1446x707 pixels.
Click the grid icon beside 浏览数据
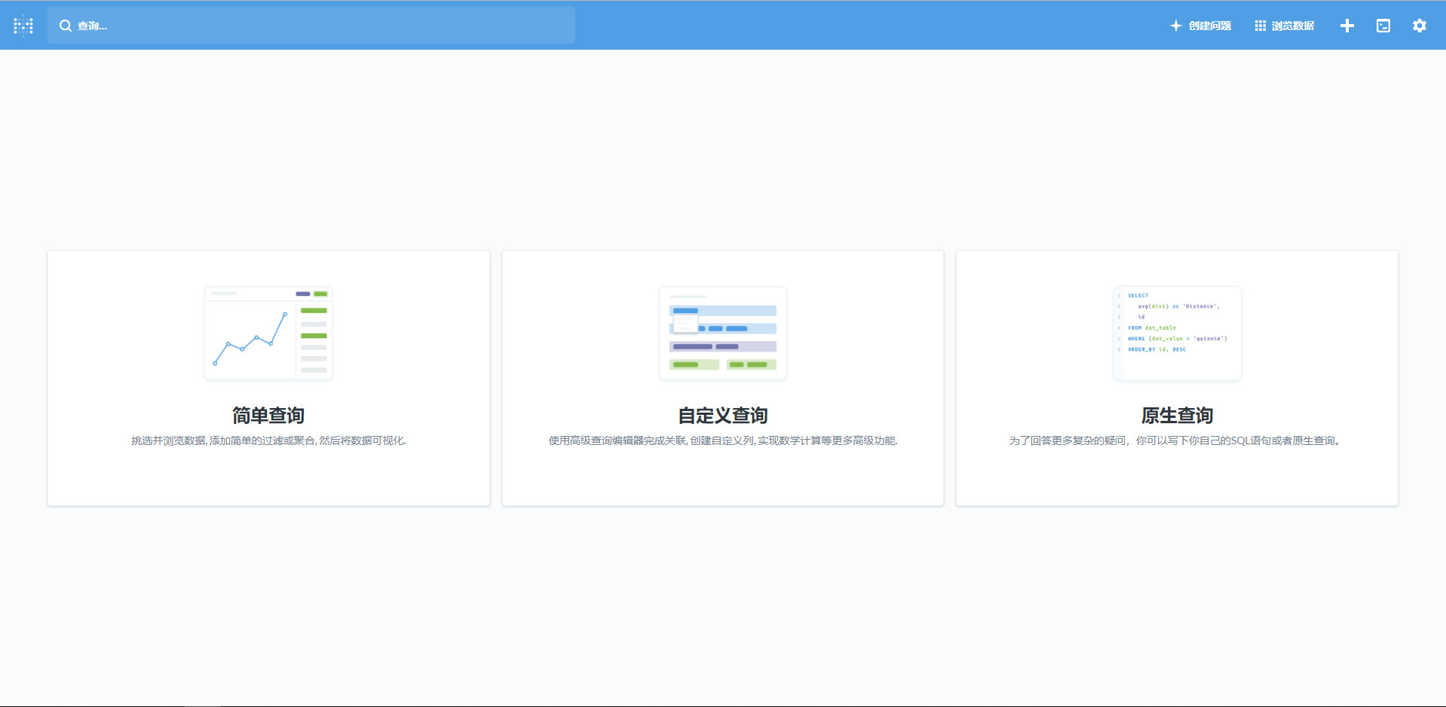coord(1259,25)
